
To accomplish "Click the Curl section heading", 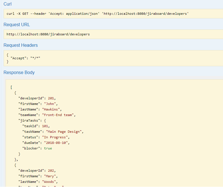I will pos(8,4).
